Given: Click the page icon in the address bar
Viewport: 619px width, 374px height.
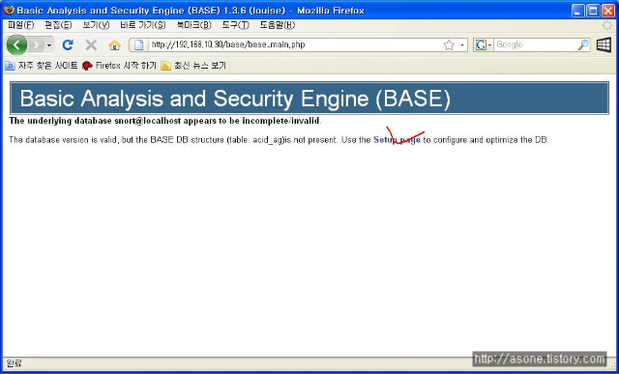Looking at the screenshot, I should (139, 45).
